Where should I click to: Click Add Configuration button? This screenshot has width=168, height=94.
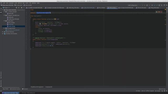pyautogui.click(x=133, y=5)
